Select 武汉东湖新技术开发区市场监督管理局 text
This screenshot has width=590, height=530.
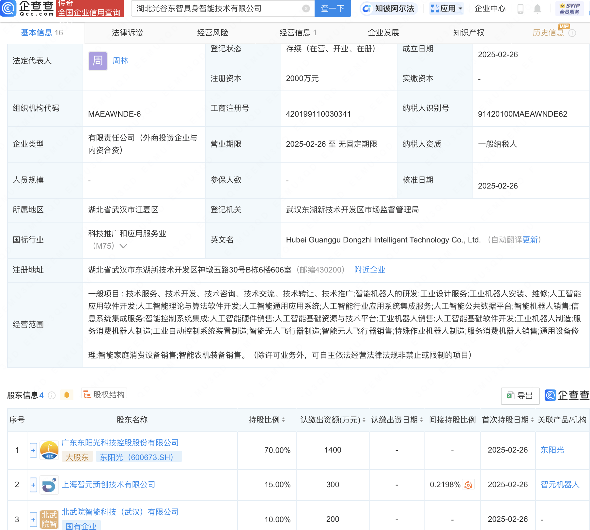352,210
